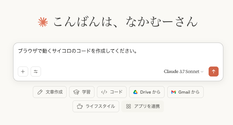Viewport: 233px width, 125px height.
Task: Click the code brackets icon
Action: [x=104, y=92]
